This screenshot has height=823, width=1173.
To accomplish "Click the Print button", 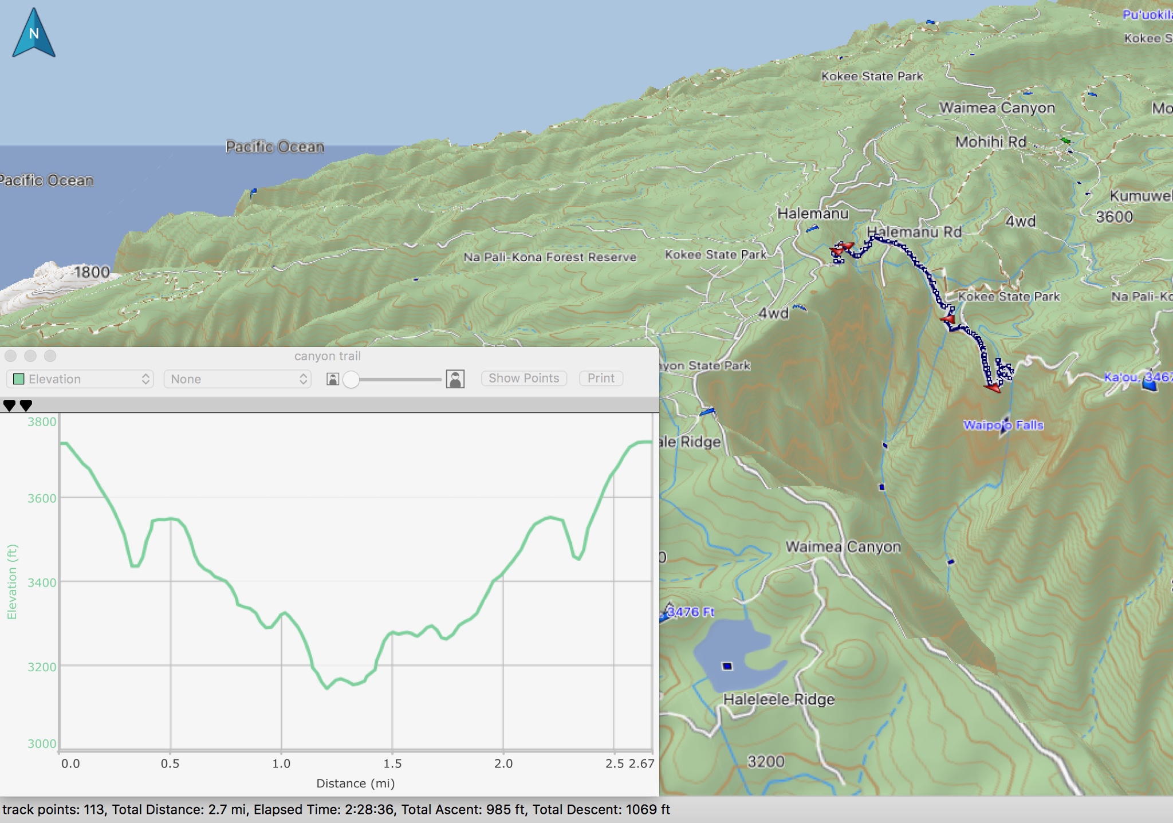I will [x=600, y=379].
